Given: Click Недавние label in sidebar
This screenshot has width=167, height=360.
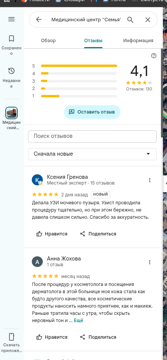Looking at the screenshot, I should (x=11, y=84).
